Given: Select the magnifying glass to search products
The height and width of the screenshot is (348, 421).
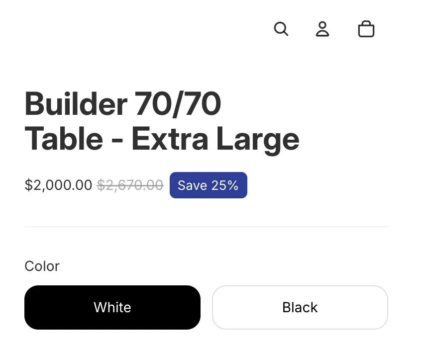Looking at the screenshot, I should pyautogui.click(x=281, y=29).
